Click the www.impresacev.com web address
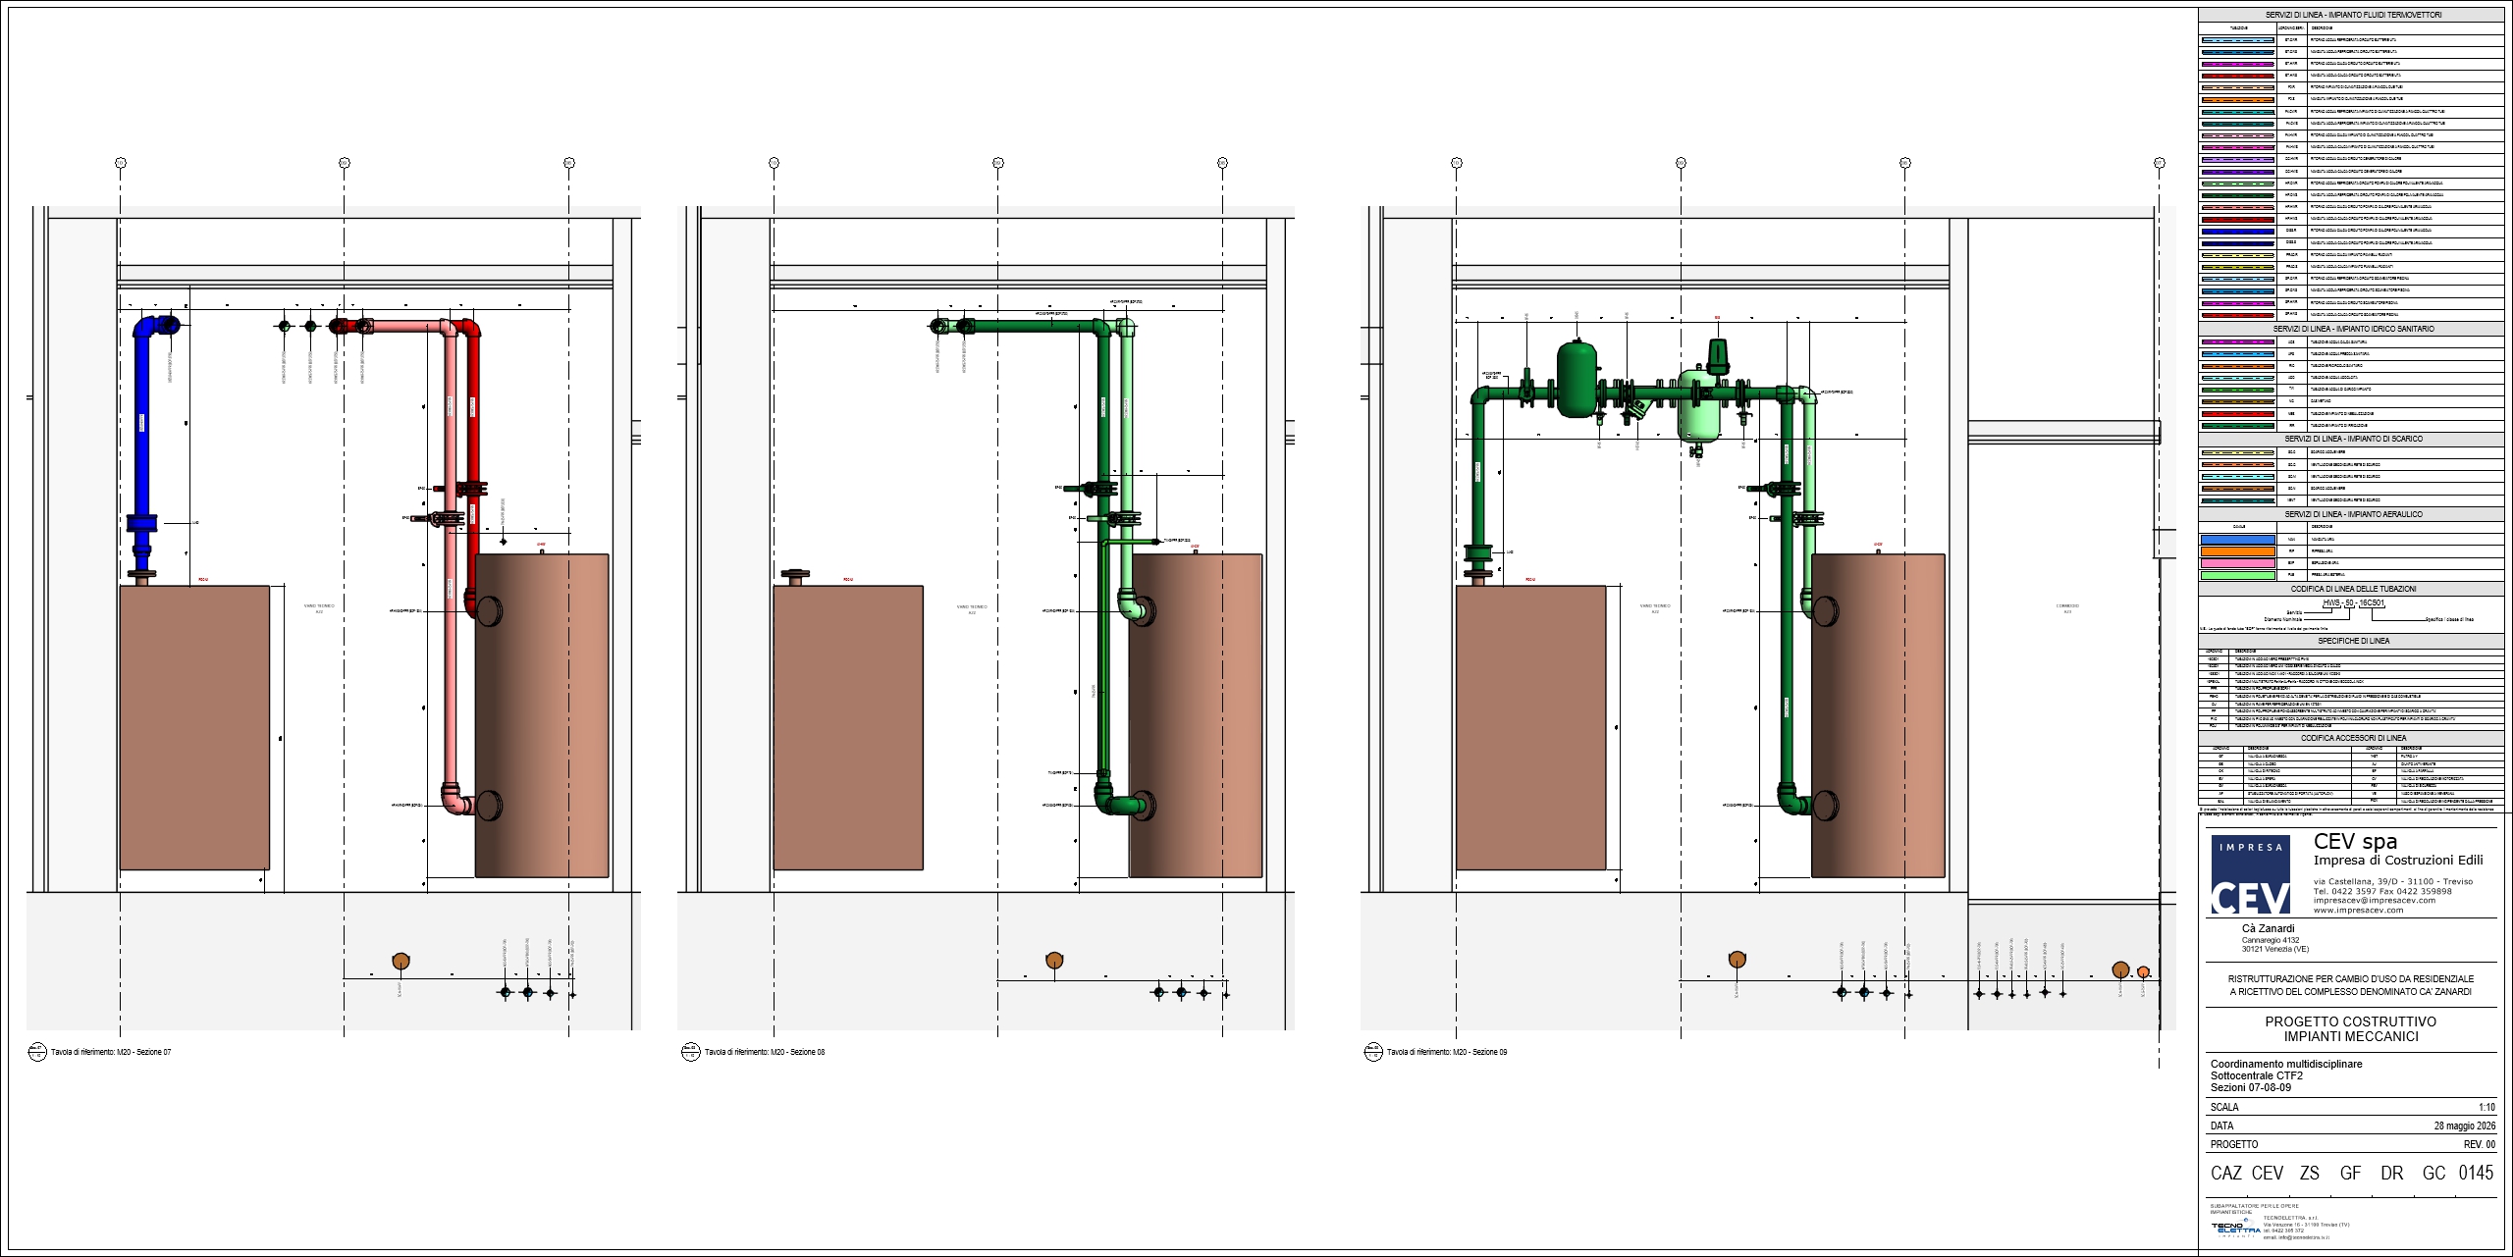Viewport: 2513px width, 1257px height. pos(2359,910)
